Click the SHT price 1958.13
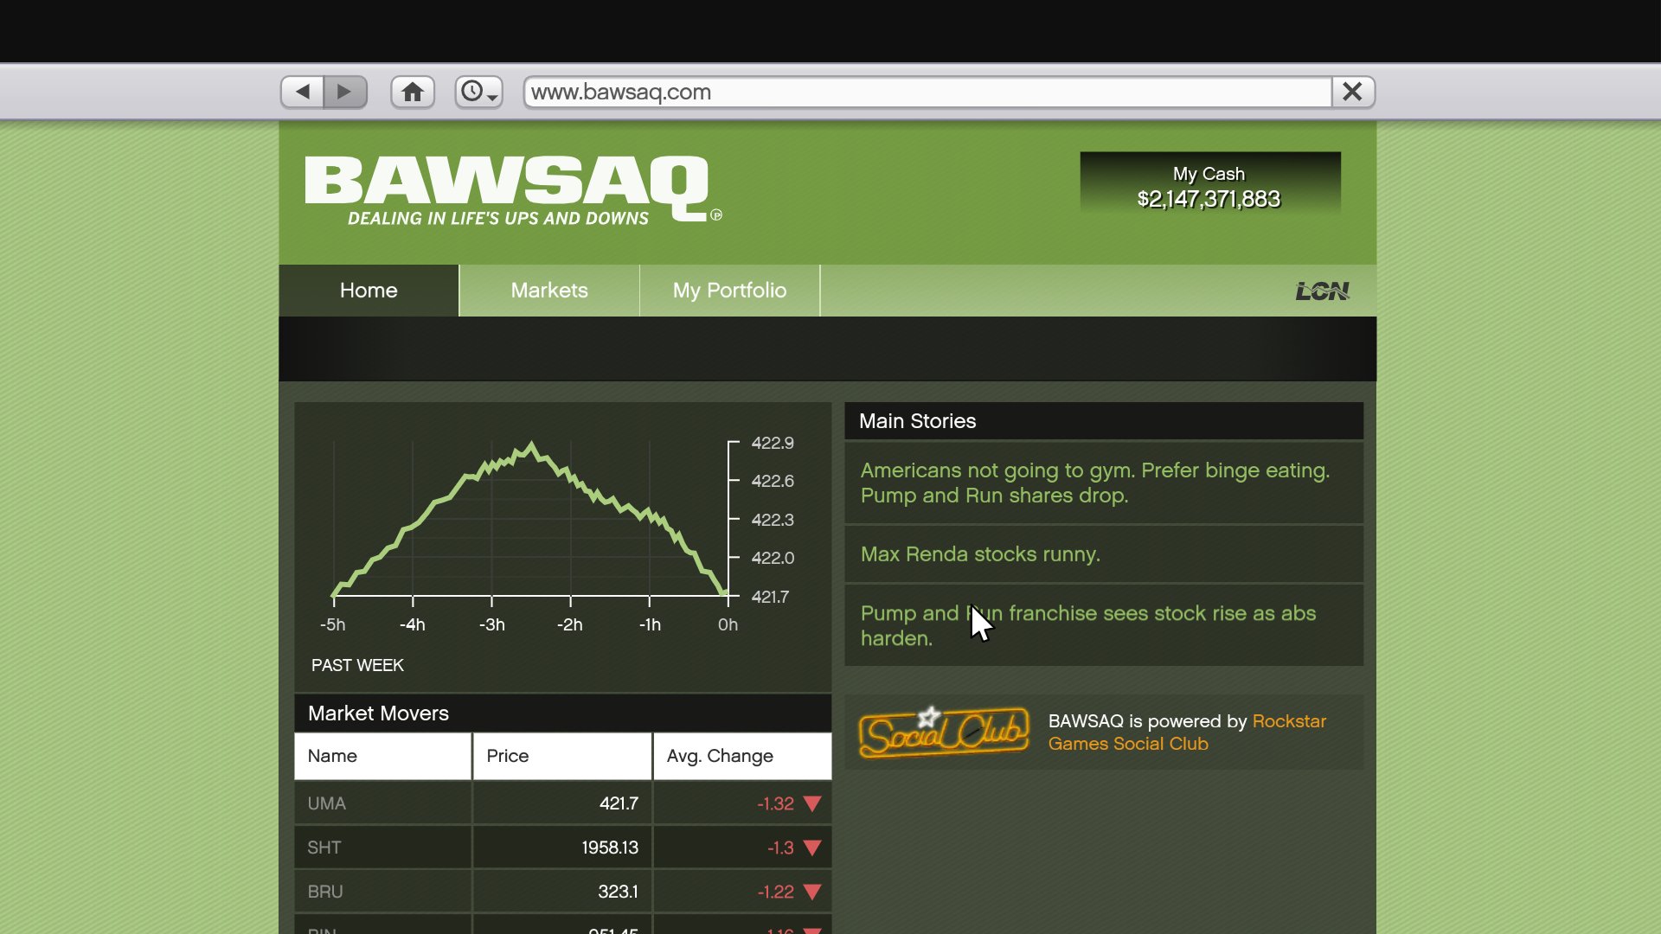The height and width of the screenshot is (934, 1661). 610,848
